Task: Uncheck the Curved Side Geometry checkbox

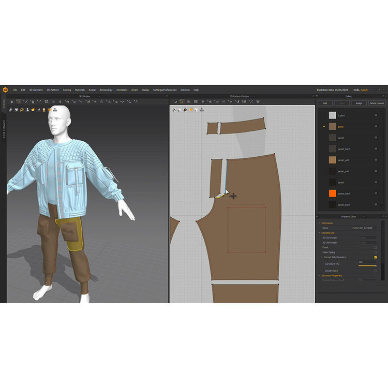Action: [x=375, y=257]
